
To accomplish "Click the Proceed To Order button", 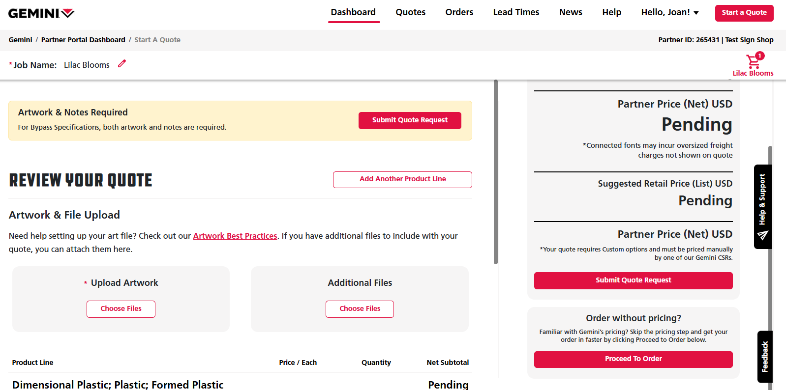I will [x=633, y=359].
